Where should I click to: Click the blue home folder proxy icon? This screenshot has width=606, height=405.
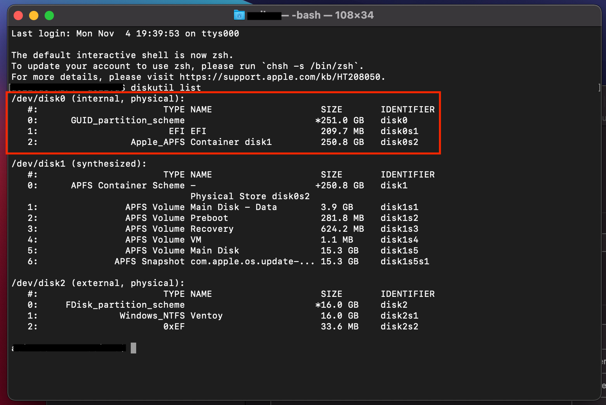(x=239, y=15)
